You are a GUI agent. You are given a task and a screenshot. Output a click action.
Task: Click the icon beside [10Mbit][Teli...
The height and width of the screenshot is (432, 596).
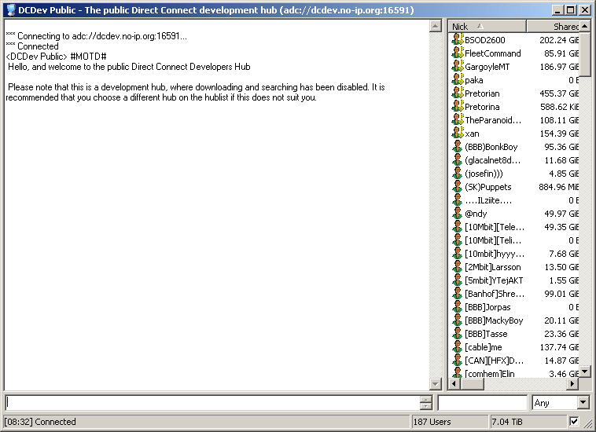tap(458, 240)
